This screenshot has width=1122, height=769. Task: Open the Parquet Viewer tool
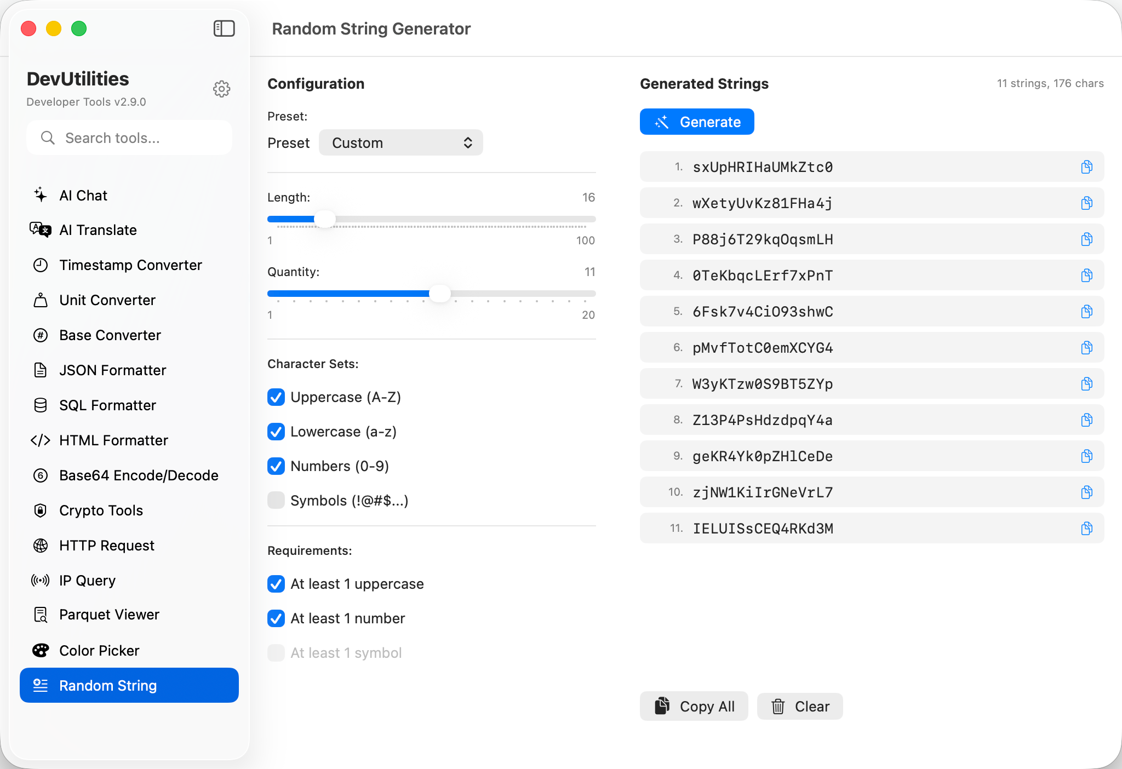click(109, 614)
